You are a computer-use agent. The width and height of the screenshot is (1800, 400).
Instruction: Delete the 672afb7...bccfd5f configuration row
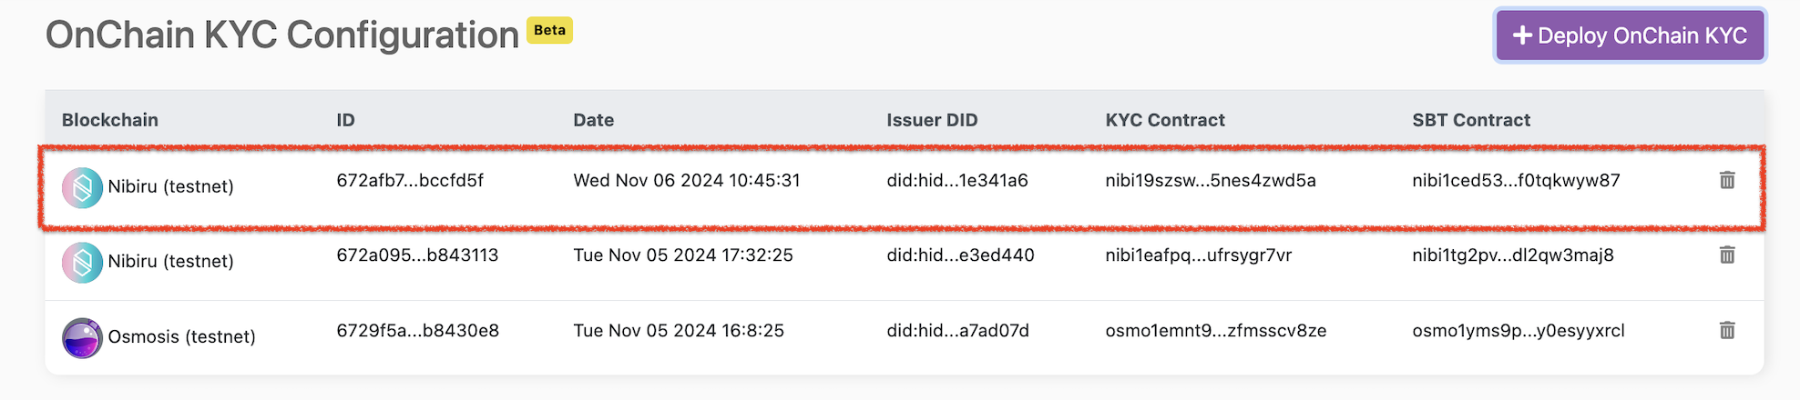tap(1726, 180)
